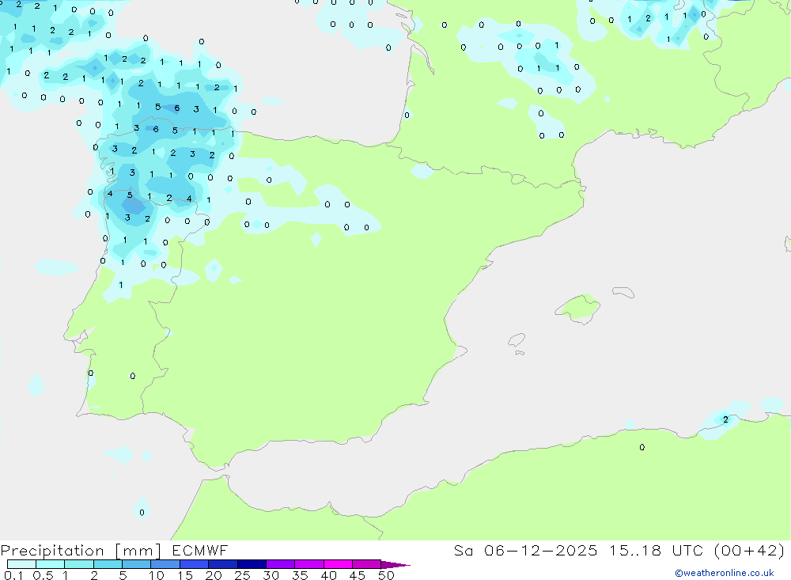
Task: Click the 10–15 mm legend swatch
Action: tap(165, 564)
